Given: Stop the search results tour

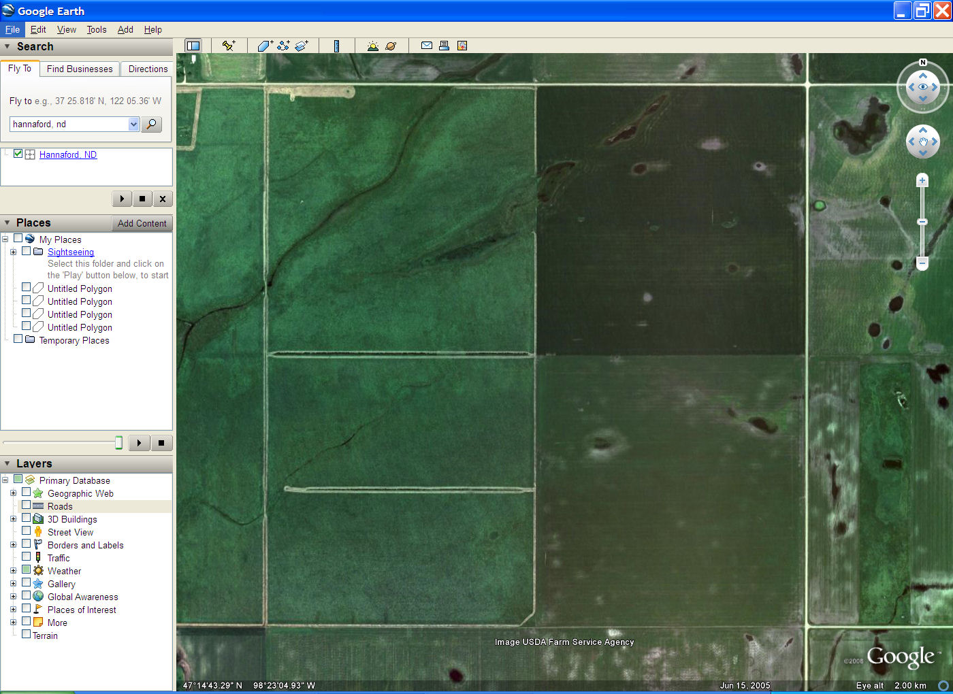Looking at the screenshot, I should click(x=142, y=199).
